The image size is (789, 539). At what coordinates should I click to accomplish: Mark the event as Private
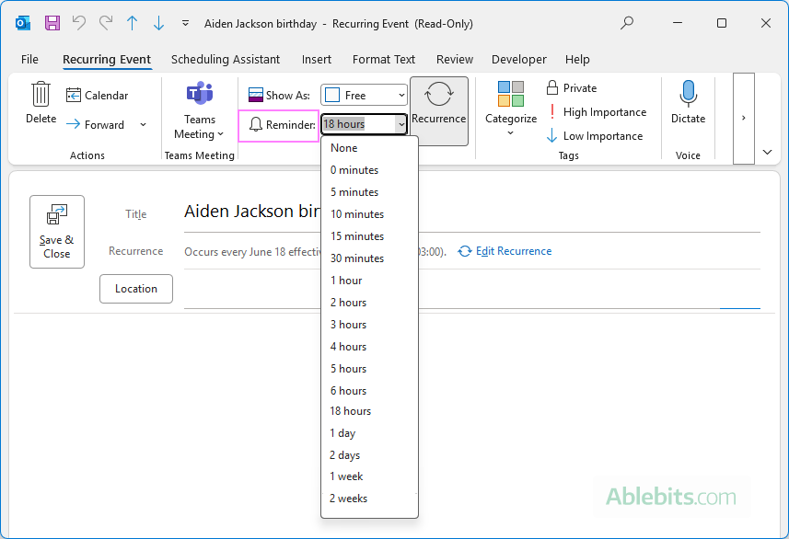tap(572, 88)
